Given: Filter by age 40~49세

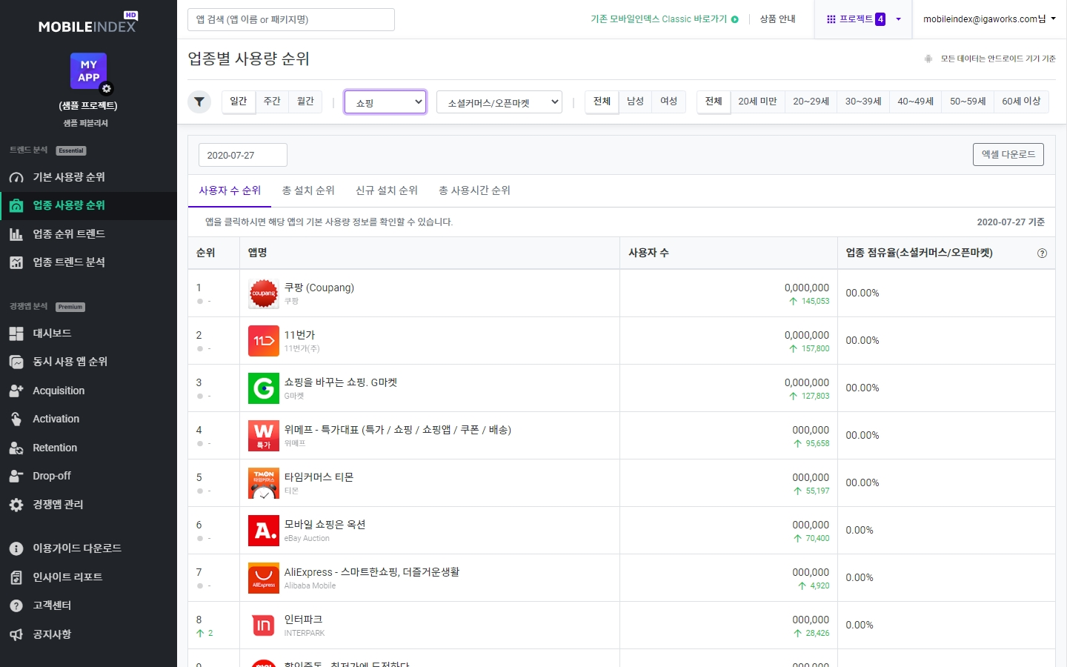Looking at the screenshot, I should (x=915, y=102).
